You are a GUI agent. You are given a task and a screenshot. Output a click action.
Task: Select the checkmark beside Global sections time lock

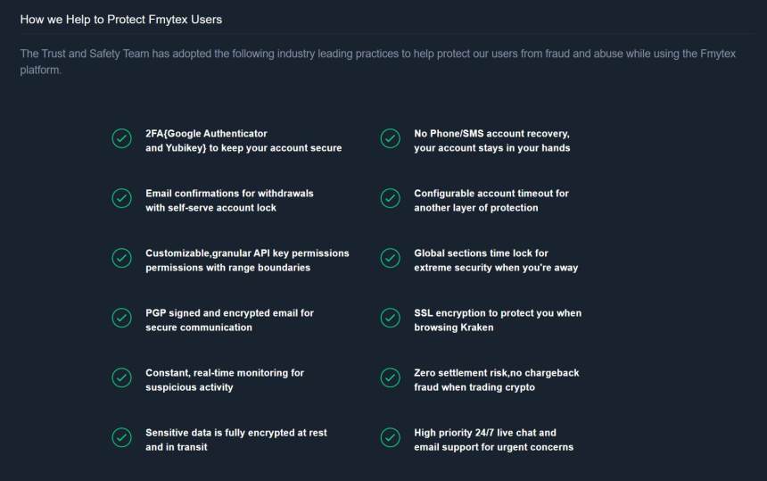tap(390, 258)
